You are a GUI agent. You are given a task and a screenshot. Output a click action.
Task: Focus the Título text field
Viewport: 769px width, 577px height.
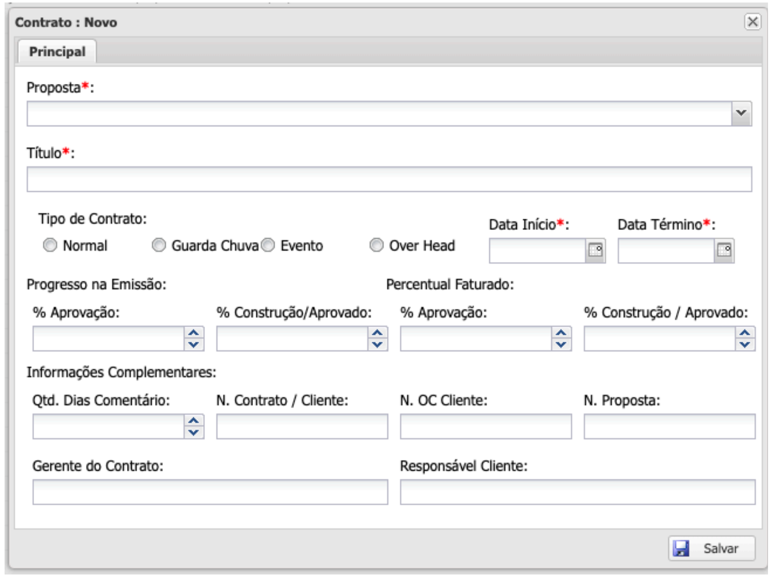pyautogui.click(x=389, y=179)
